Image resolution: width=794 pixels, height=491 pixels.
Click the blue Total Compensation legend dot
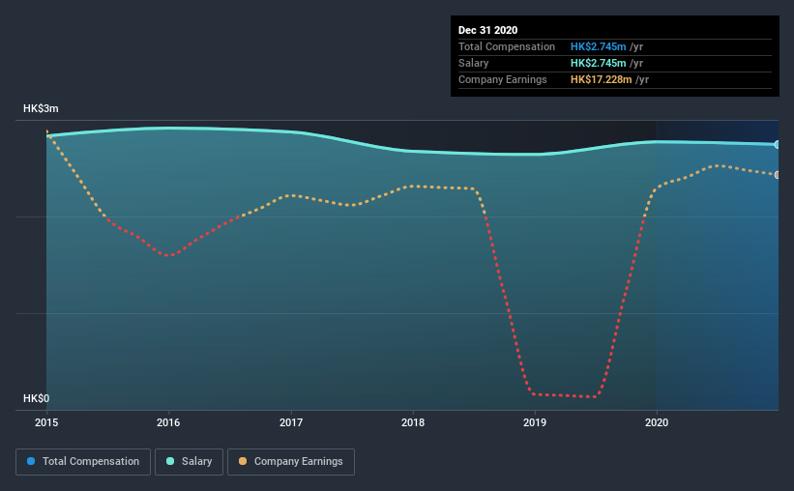pos(31,461)
